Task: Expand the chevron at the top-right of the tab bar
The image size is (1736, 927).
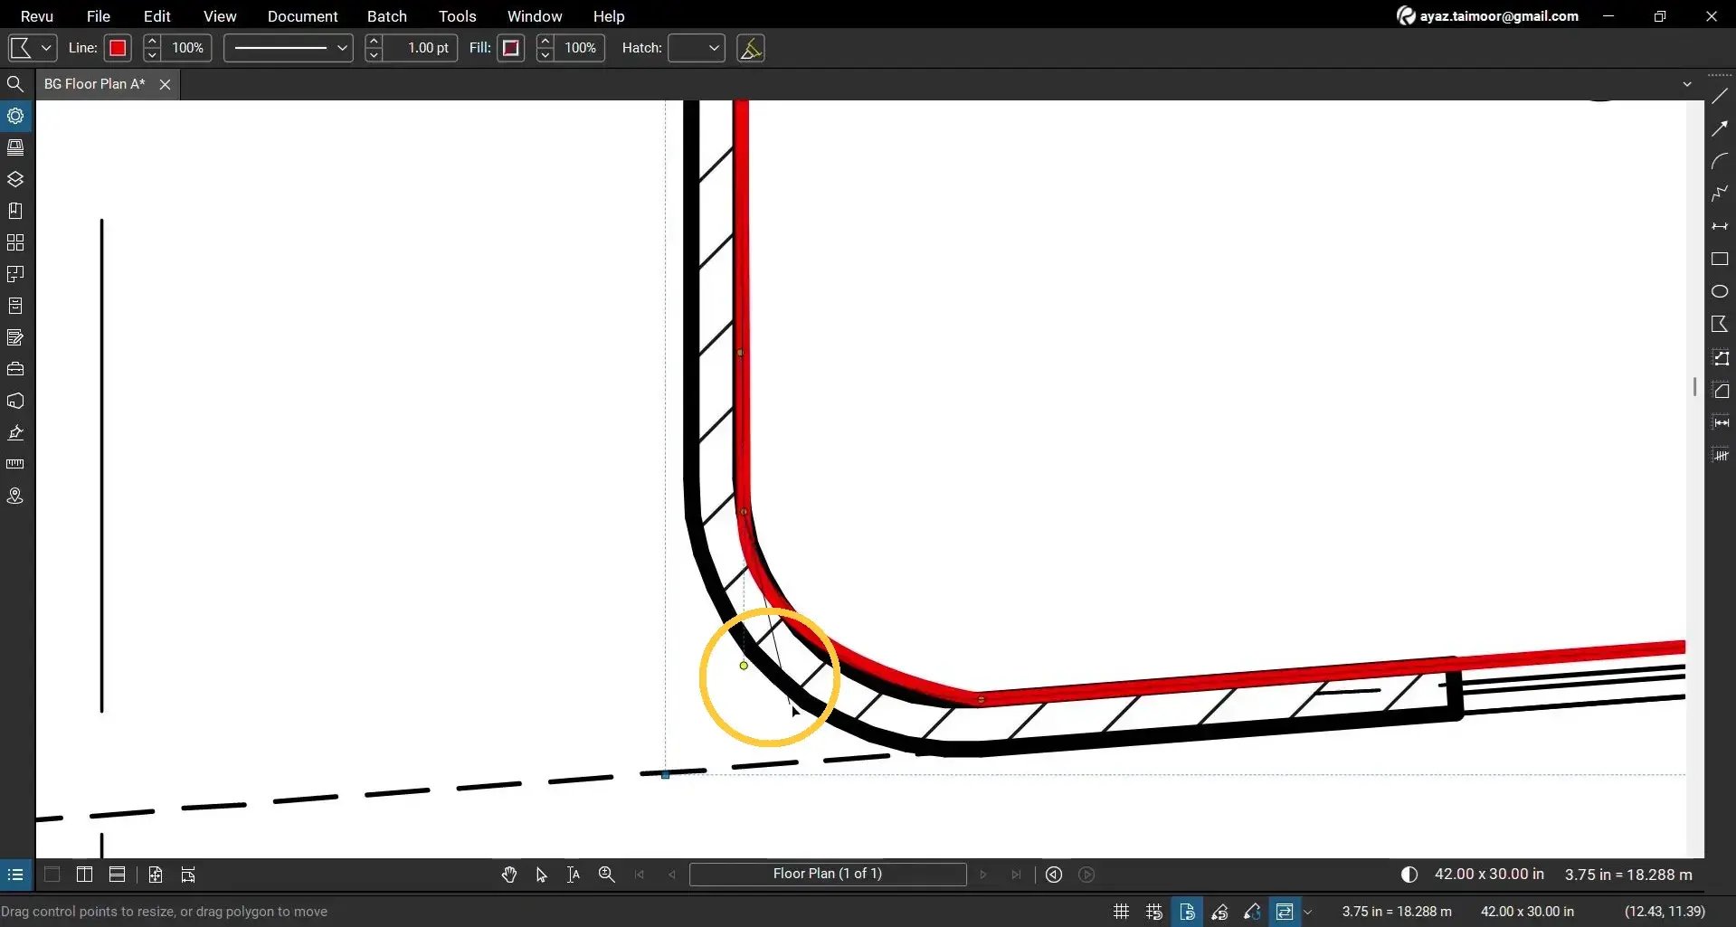Action: [1686, 83]
